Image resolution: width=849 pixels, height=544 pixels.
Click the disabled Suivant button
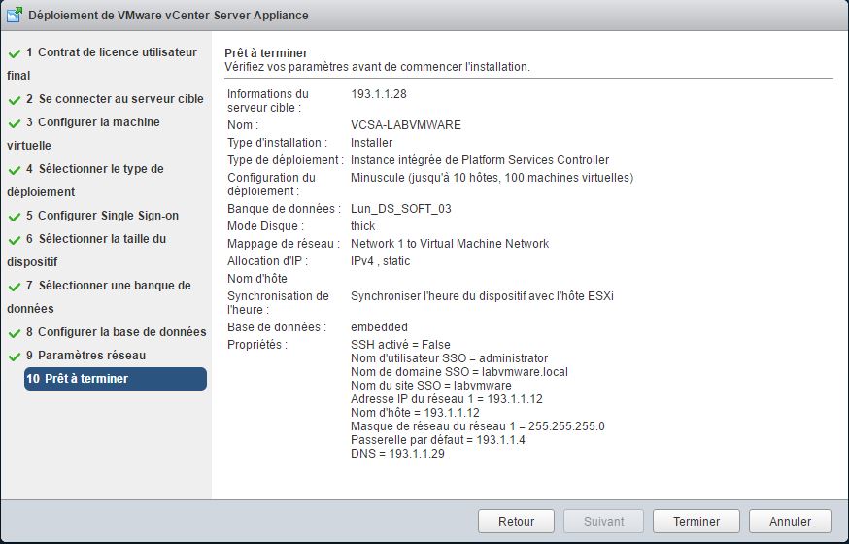[x=603, y=522]
